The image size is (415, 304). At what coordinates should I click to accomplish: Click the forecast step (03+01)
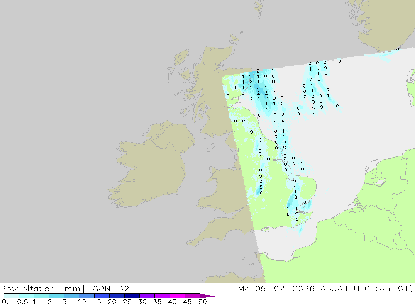[x=394, y=288]
